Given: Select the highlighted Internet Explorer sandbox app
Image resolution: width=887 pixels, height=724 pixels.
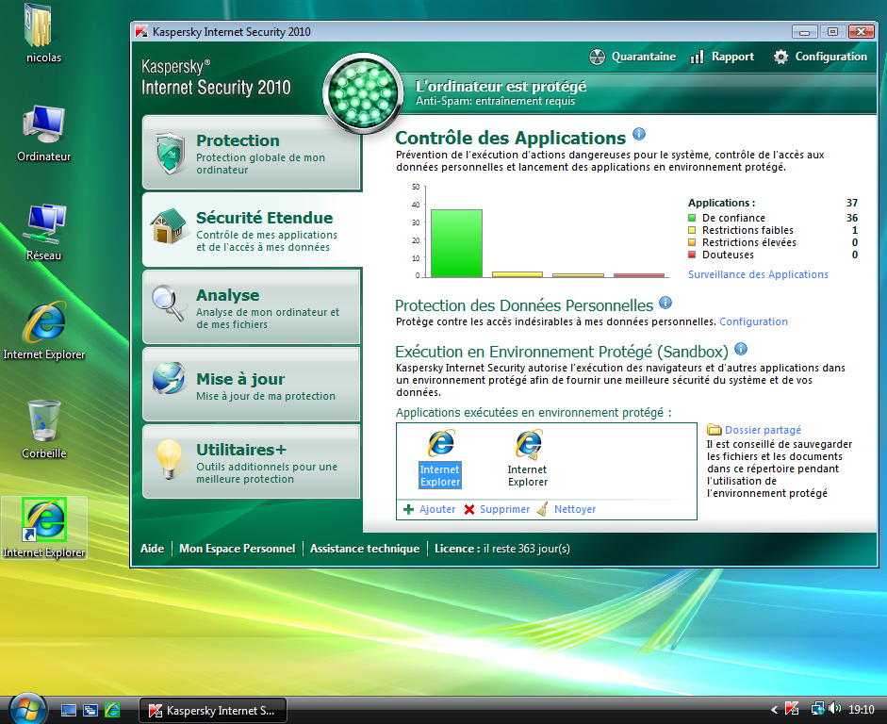Looking at the screenshot, I should click(440, 458).
